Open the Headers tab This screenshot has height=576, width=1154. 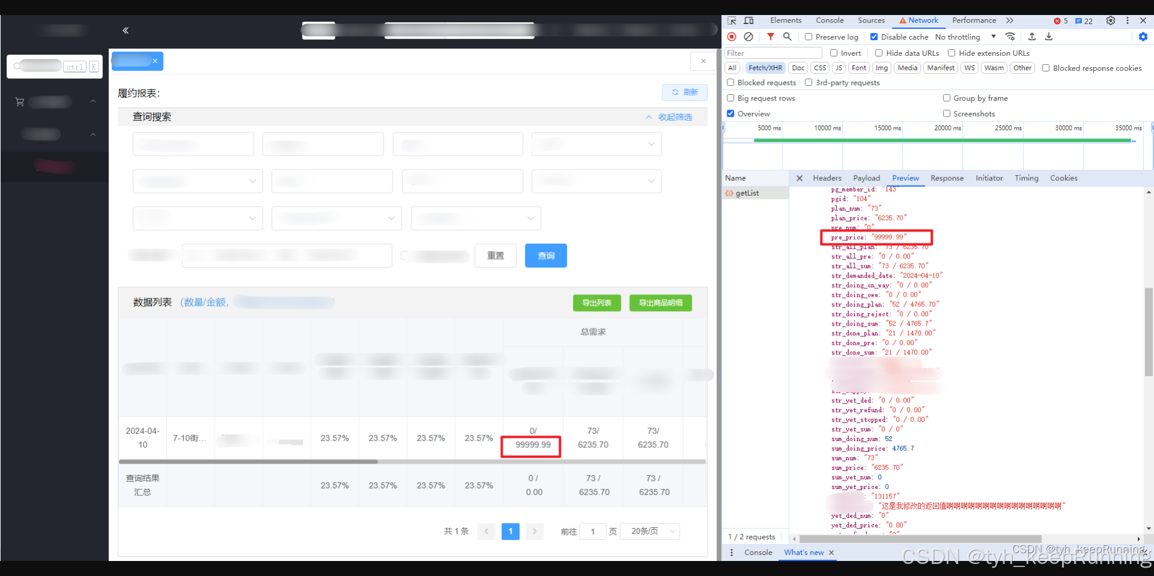tap(827, 178)
